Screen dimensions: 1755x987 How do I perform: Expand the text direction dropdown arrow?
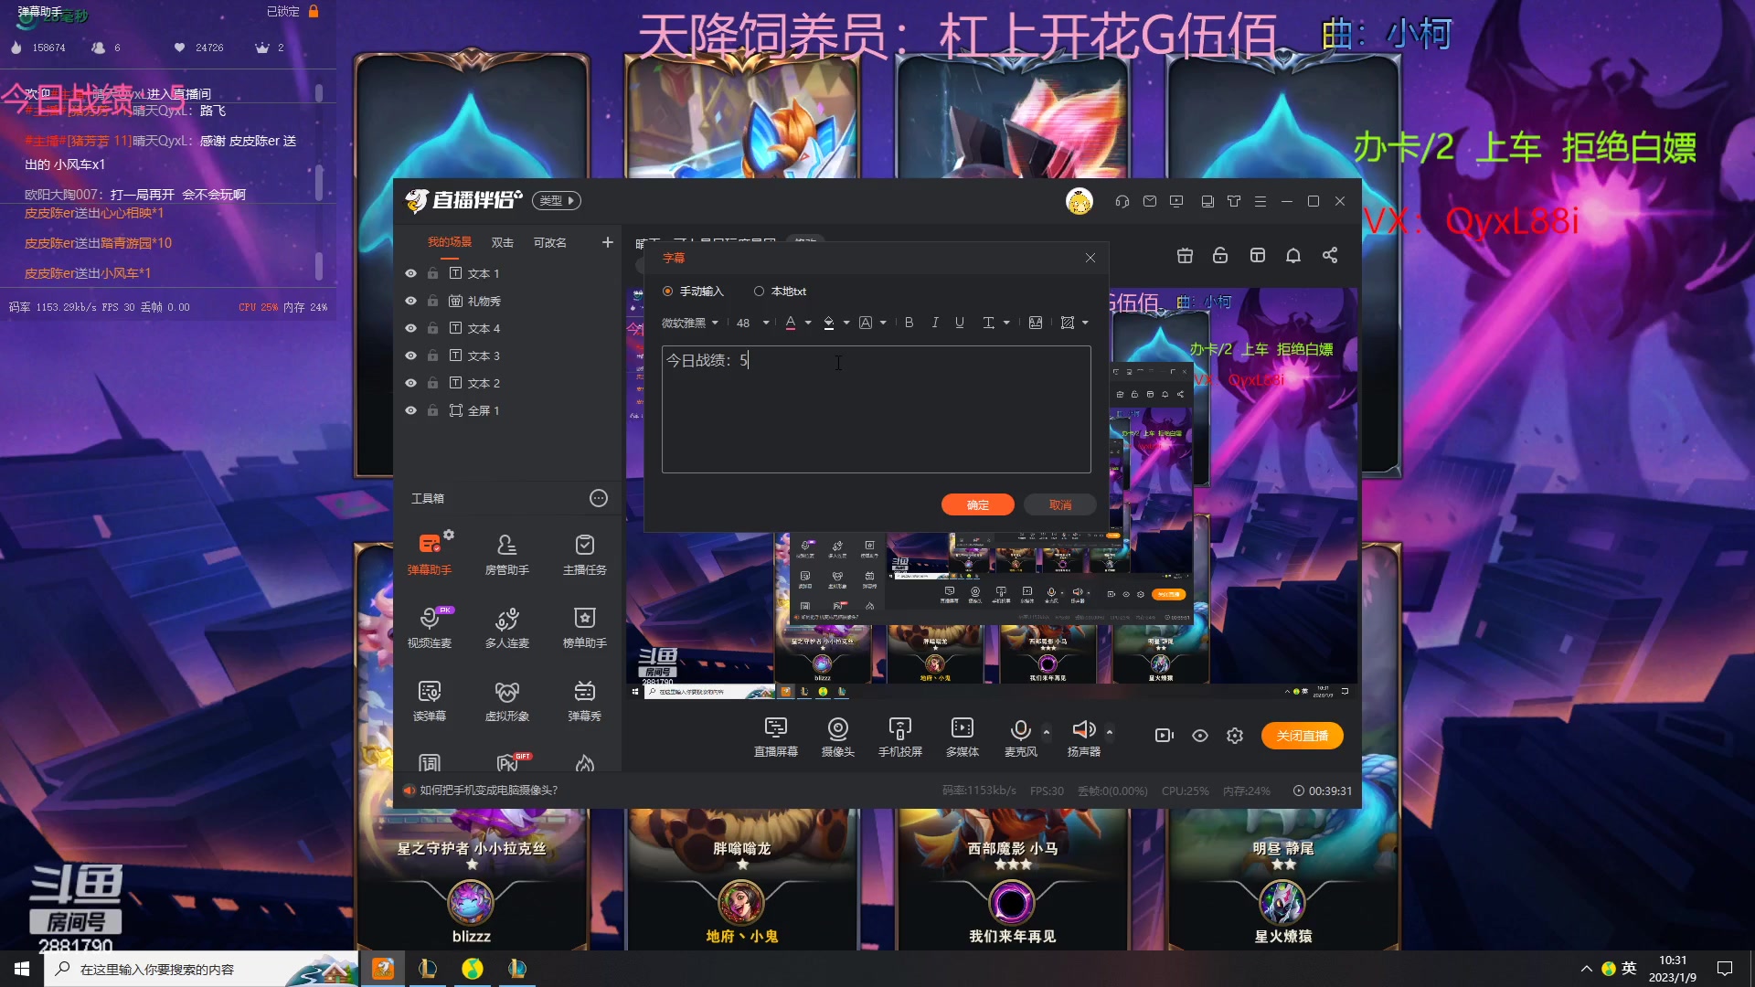pos(1006,323)
